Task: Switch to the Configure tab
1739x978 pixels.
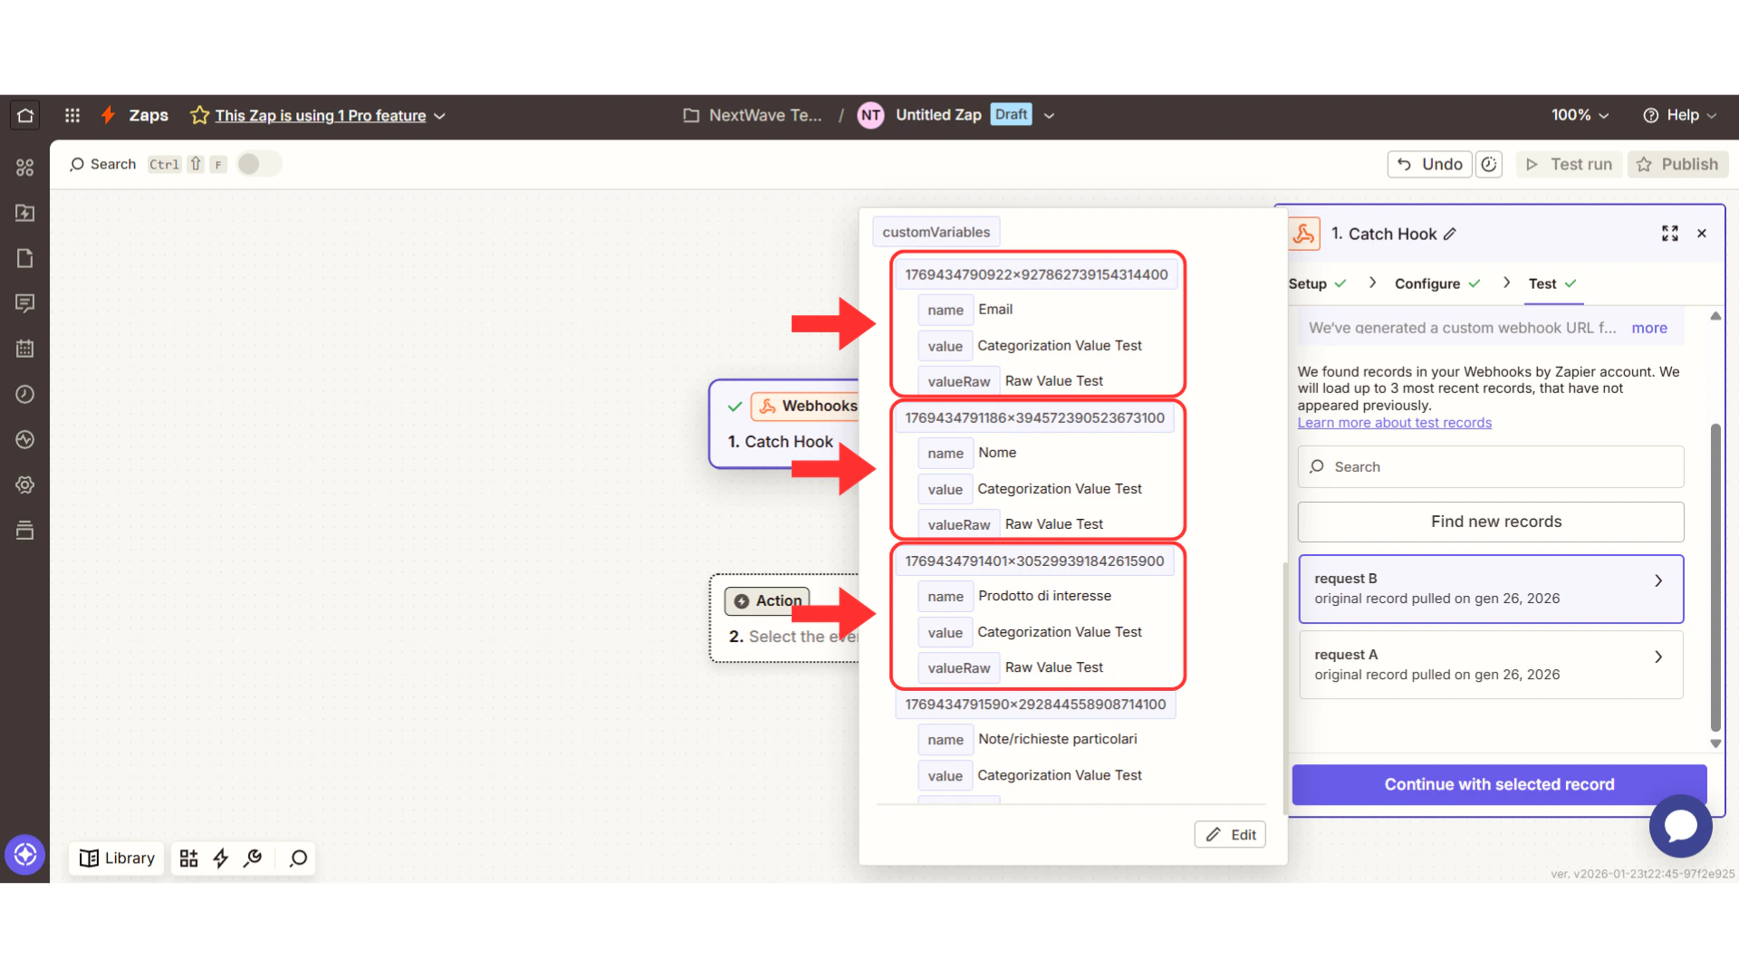Action: [1428, 283]
